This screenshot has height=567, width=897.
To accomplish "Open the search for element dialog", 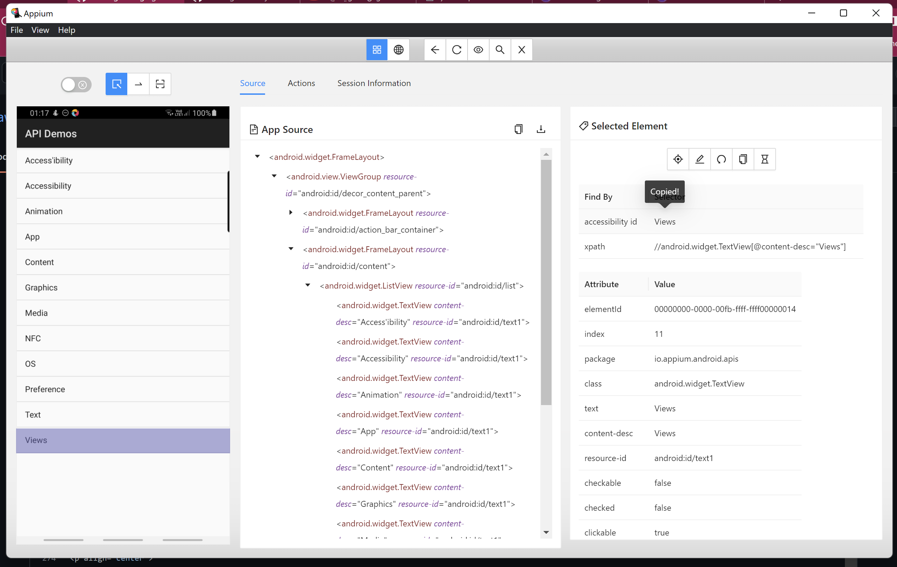I will (x=500, y=50).
